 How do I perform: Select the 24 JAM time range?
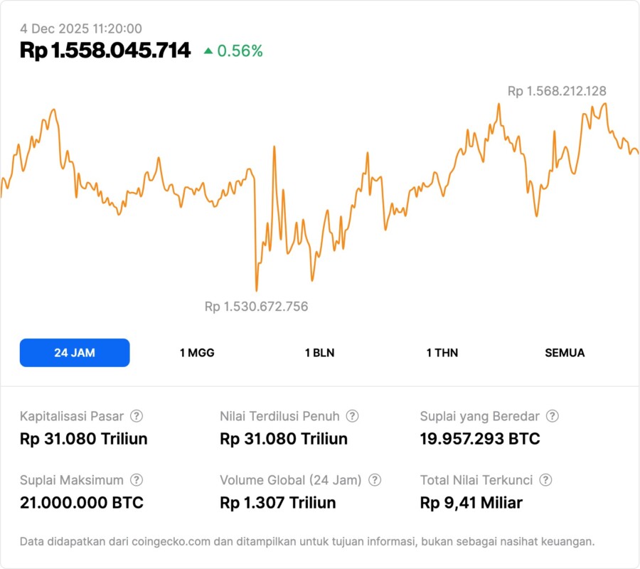[75, 353]
